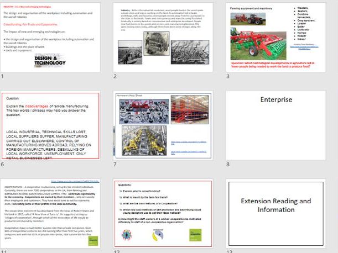338x253 pixels.
Task: Open second blue hyperlink on Homework Help slide
Action: (189, 152)
